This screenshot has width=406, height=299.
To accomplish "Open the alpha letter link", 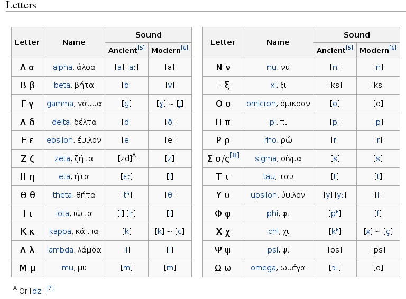I will tap(62, 67).
